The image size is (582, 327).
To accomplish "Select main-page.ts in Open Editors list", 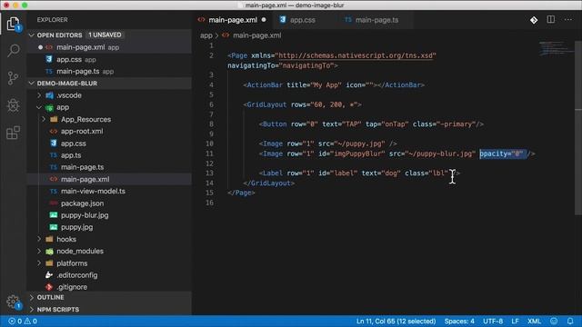I will (x=110, y=71).
